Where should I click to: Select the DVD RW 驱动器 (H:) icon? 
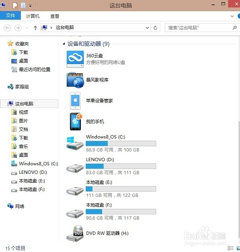click(75, 233)
